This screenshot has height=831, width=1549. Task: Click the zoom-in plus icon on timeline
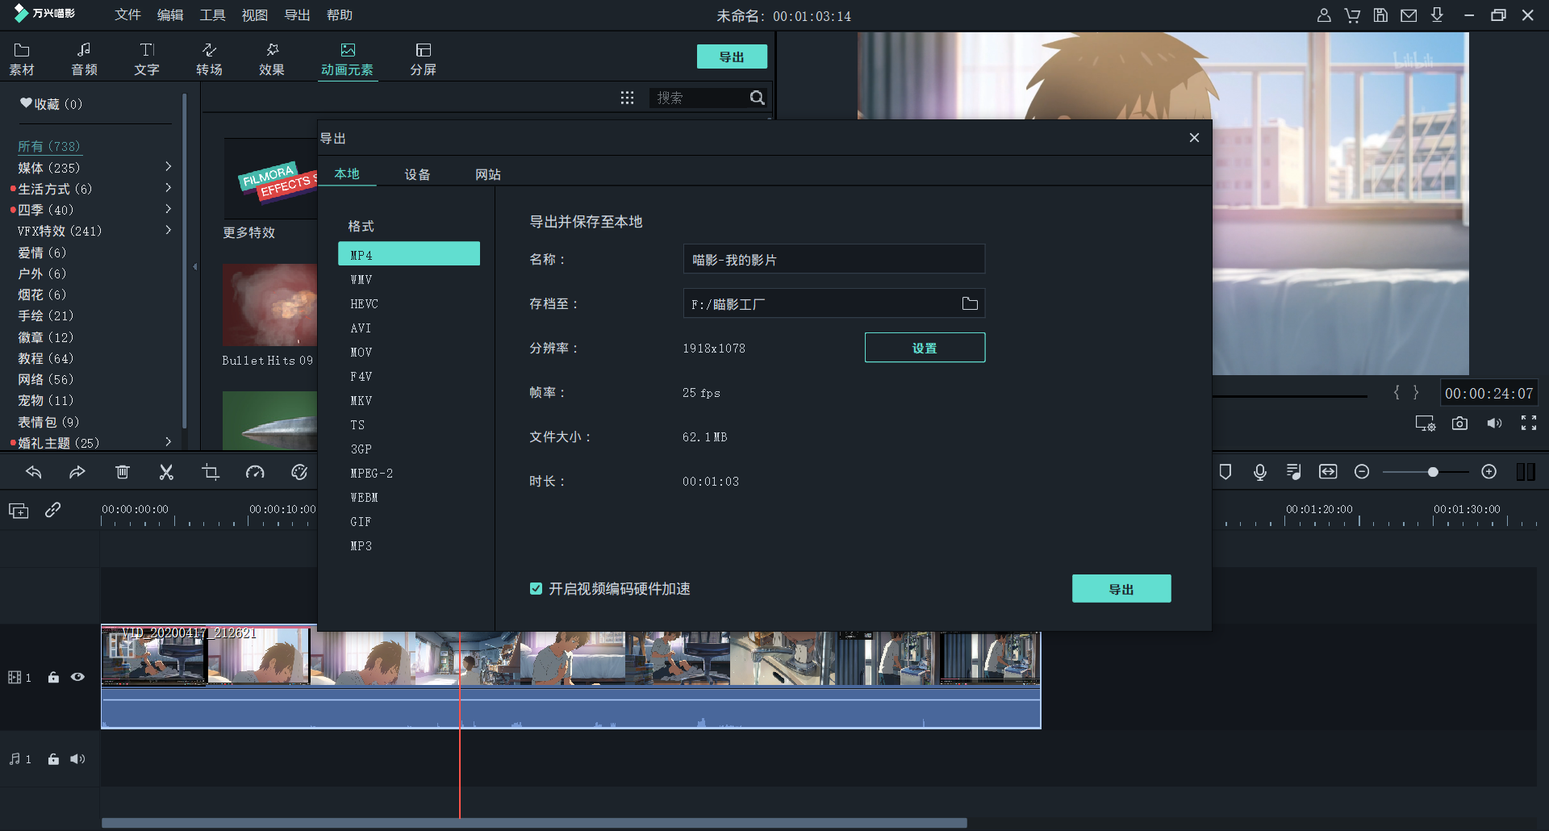pos(1489,472)
